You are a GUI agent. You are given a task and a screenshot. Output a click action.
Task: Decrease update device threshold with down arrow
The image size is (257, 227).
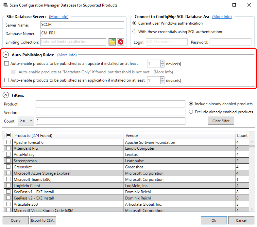click(x=162, y=66)
